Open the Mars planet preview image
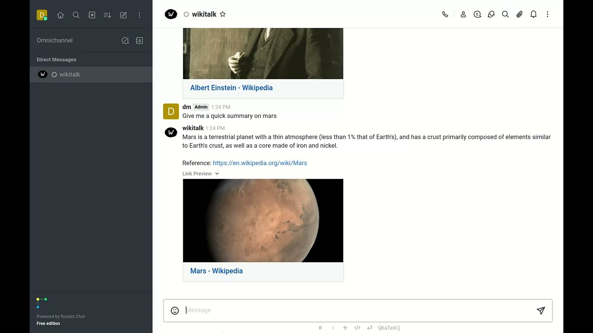Image resolution: width=593 pixels, height=333 pixels. point(263,221)
